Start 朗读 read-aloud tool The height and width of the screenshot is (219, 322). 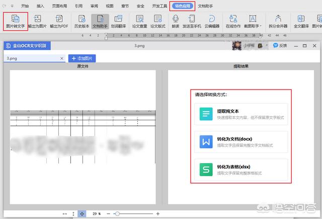pos(176,21)
